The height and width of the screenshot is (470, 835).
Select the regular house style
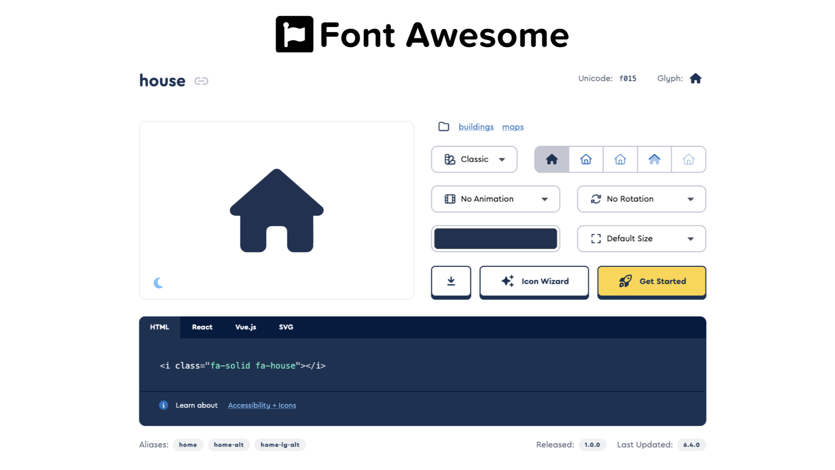point(586,159)
